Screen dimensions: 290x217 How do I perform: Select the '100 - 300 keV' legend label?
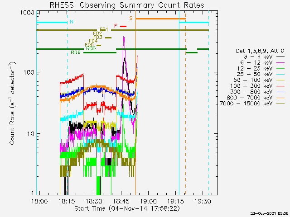251,86
